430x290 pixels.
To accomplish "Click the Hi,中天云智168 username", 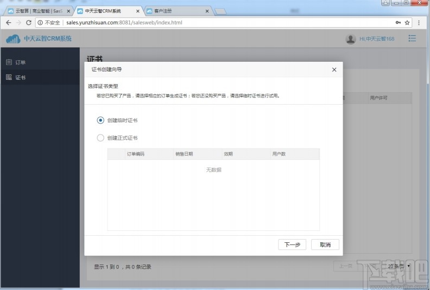I will click(x=377, y=39).
